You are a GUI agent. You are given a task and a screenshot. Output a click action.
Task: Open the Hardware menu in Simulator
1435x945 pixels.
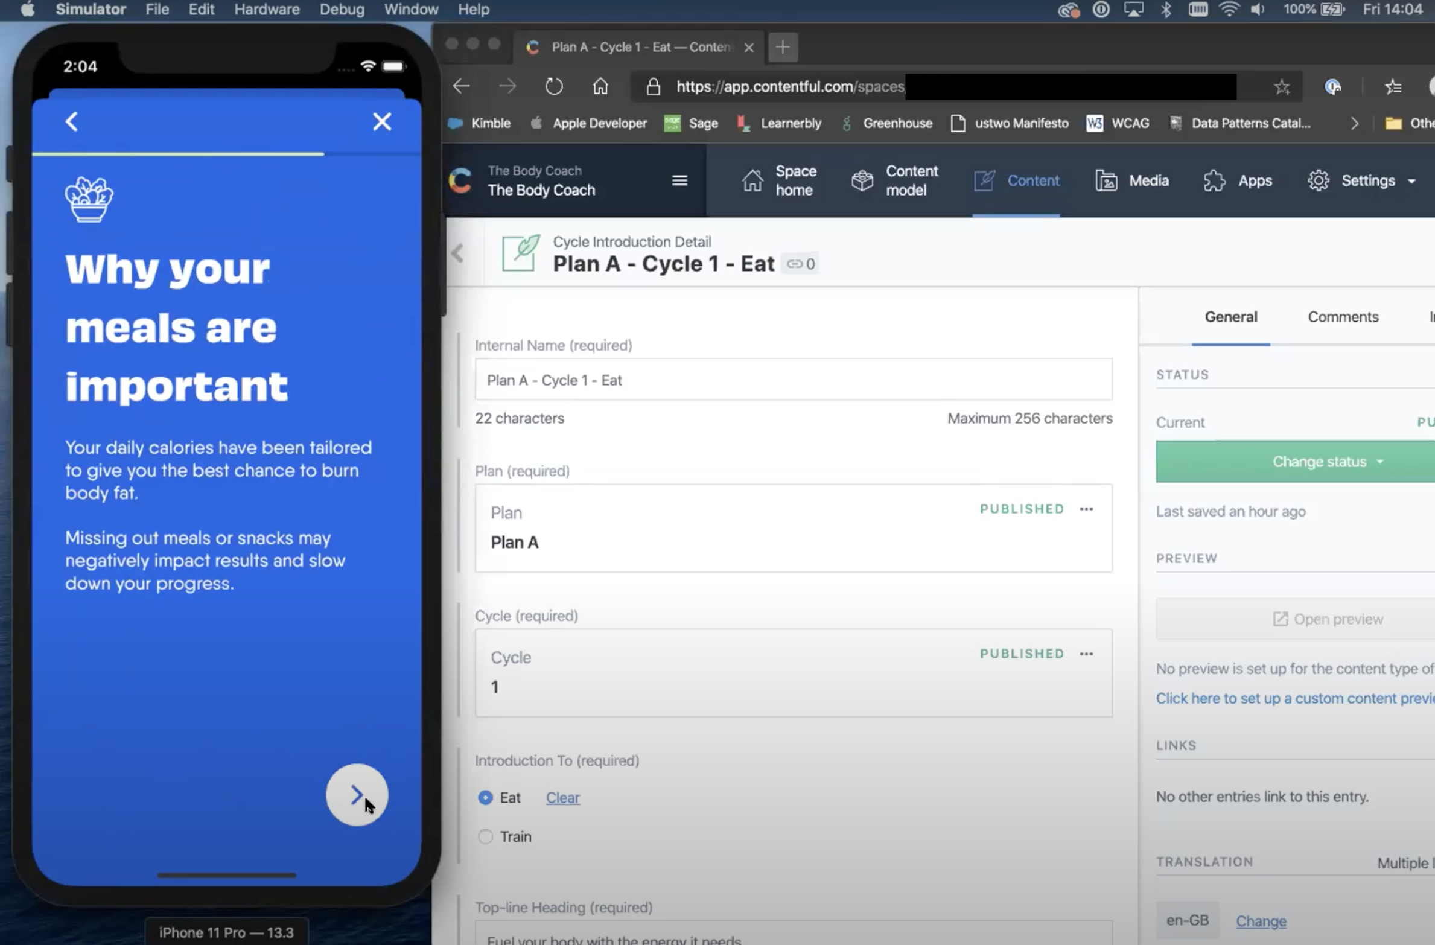click(x=267, y=10)
